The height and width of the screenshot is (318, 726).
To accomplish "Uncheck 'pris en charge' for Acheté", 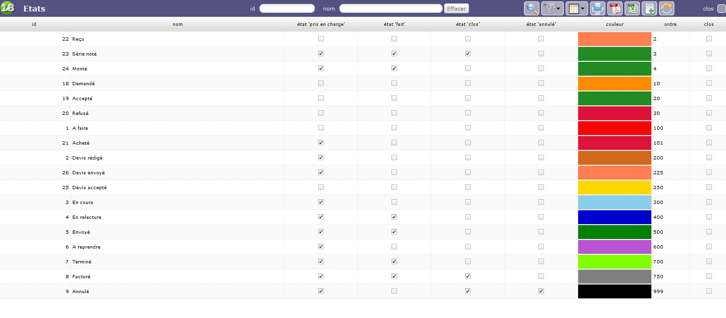I will 321,143.
